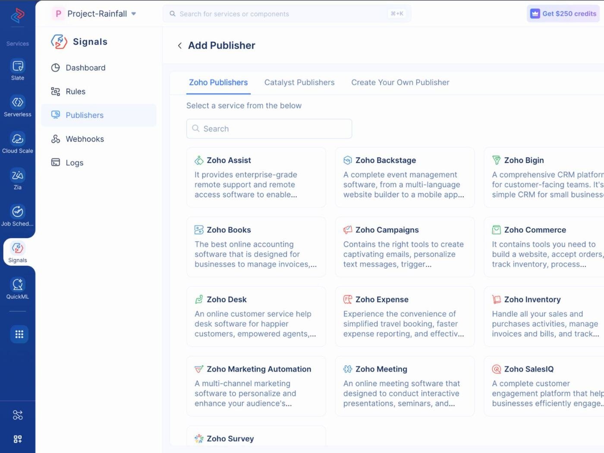Select the Zoho Inventory publisher card
Viewport: 604px width, 453px height.
point(544,317)
